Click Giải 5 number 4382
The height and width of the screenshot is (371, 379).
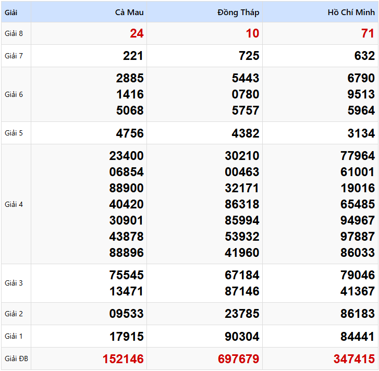246,133
